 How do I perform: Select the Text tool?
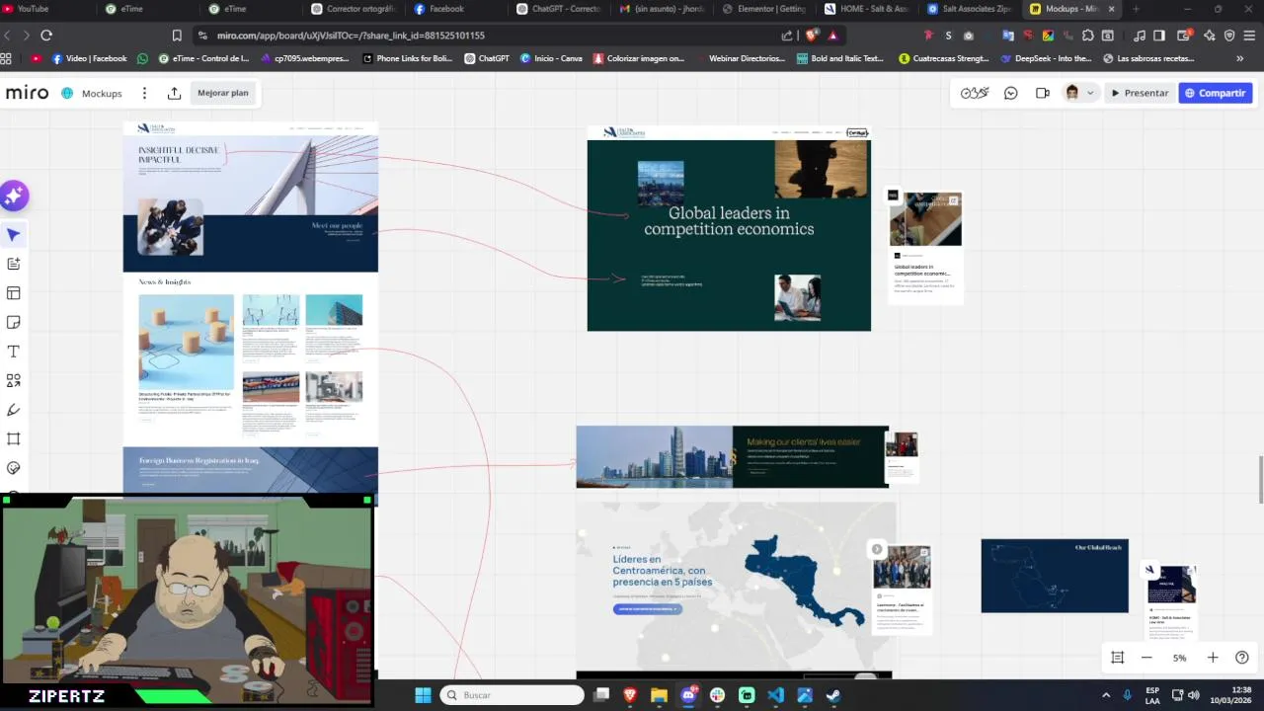click(14, 352)
